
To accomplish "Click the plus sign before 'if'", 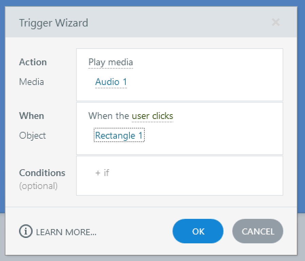I will coord(98,173).
